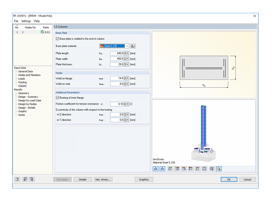Open arrow menu beside Weld on web field

point(128,84)
